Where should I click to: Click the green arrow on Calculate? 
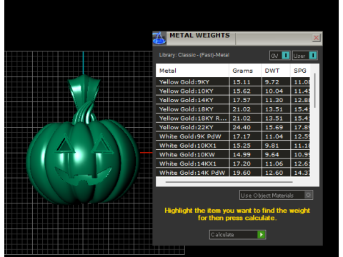[x=261, y=235]
